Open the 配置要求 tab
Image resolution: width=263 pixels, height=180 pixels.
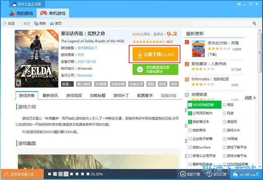point(145,96)
